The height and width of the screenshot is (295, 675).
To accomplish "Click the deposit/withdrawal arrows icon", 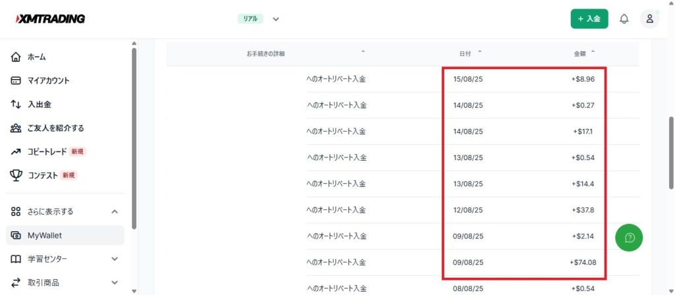I will (x=16, y=105).
